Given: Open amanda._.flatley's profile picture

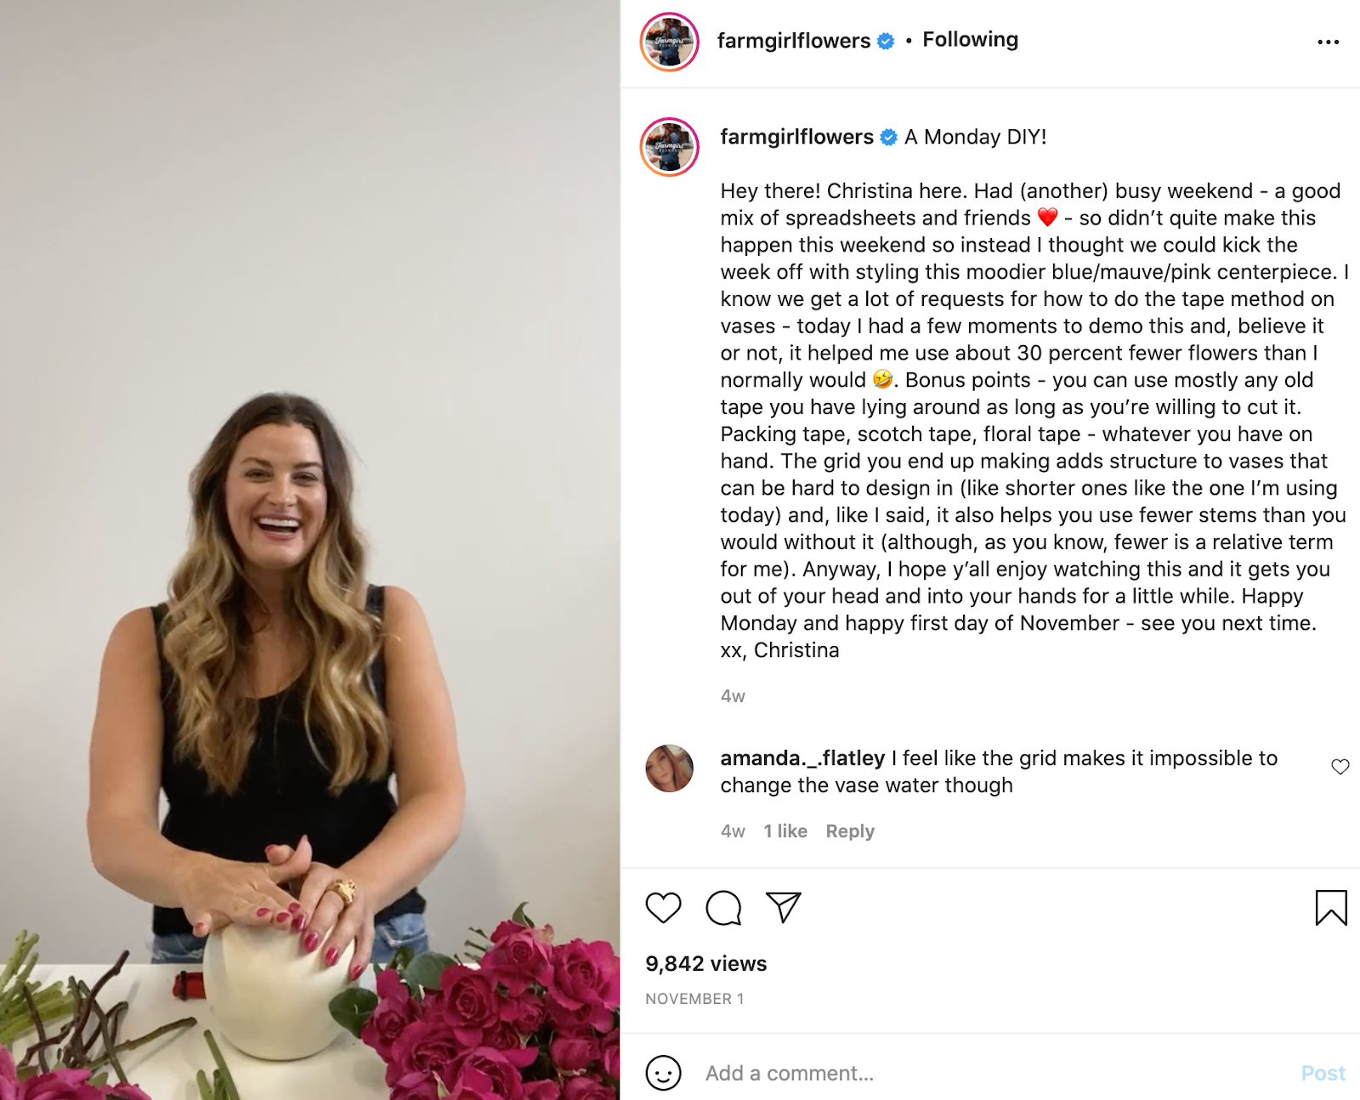Looking at the screenshot, I should pos(670,768).
